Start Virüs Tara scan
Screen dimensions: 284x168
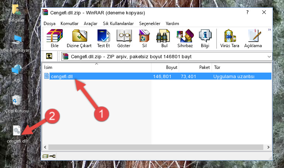point(230,38)
